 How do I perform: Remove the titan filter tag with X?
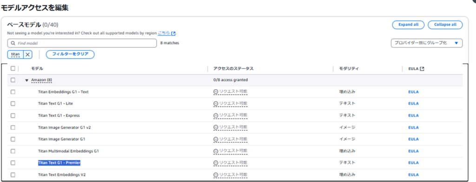27,55
